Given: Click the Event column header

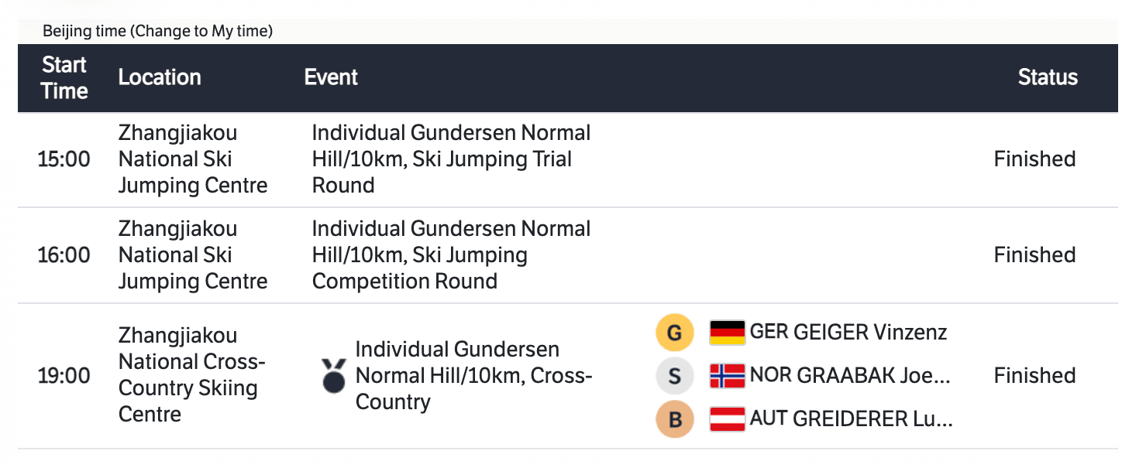Looking at the screenshot, I should tap(331, 77).
